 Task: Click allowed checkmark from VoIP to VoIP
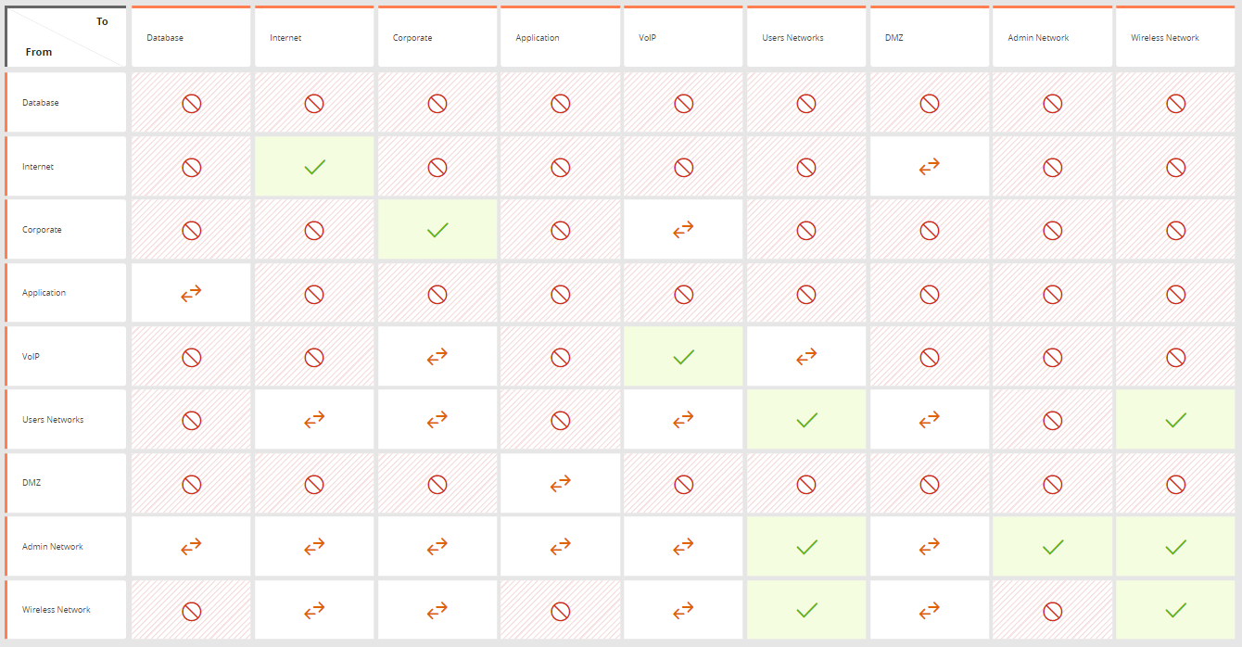tap(683, 357)
